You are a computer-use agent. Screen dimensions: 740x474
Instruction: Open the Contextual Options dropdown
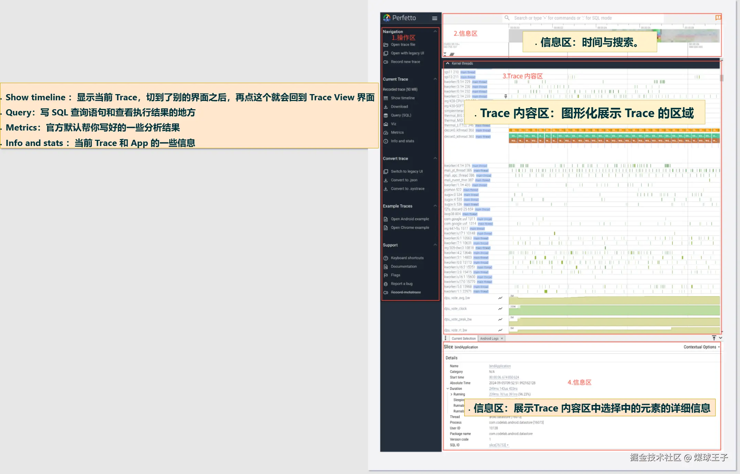[700, 347]
